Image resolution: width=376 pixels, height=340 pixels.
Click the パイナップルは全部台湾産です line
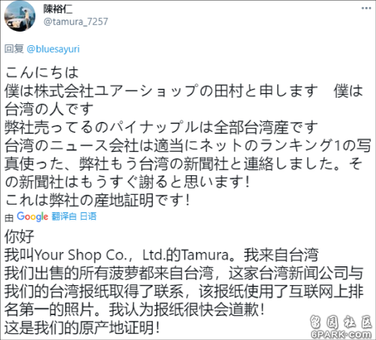161,127
